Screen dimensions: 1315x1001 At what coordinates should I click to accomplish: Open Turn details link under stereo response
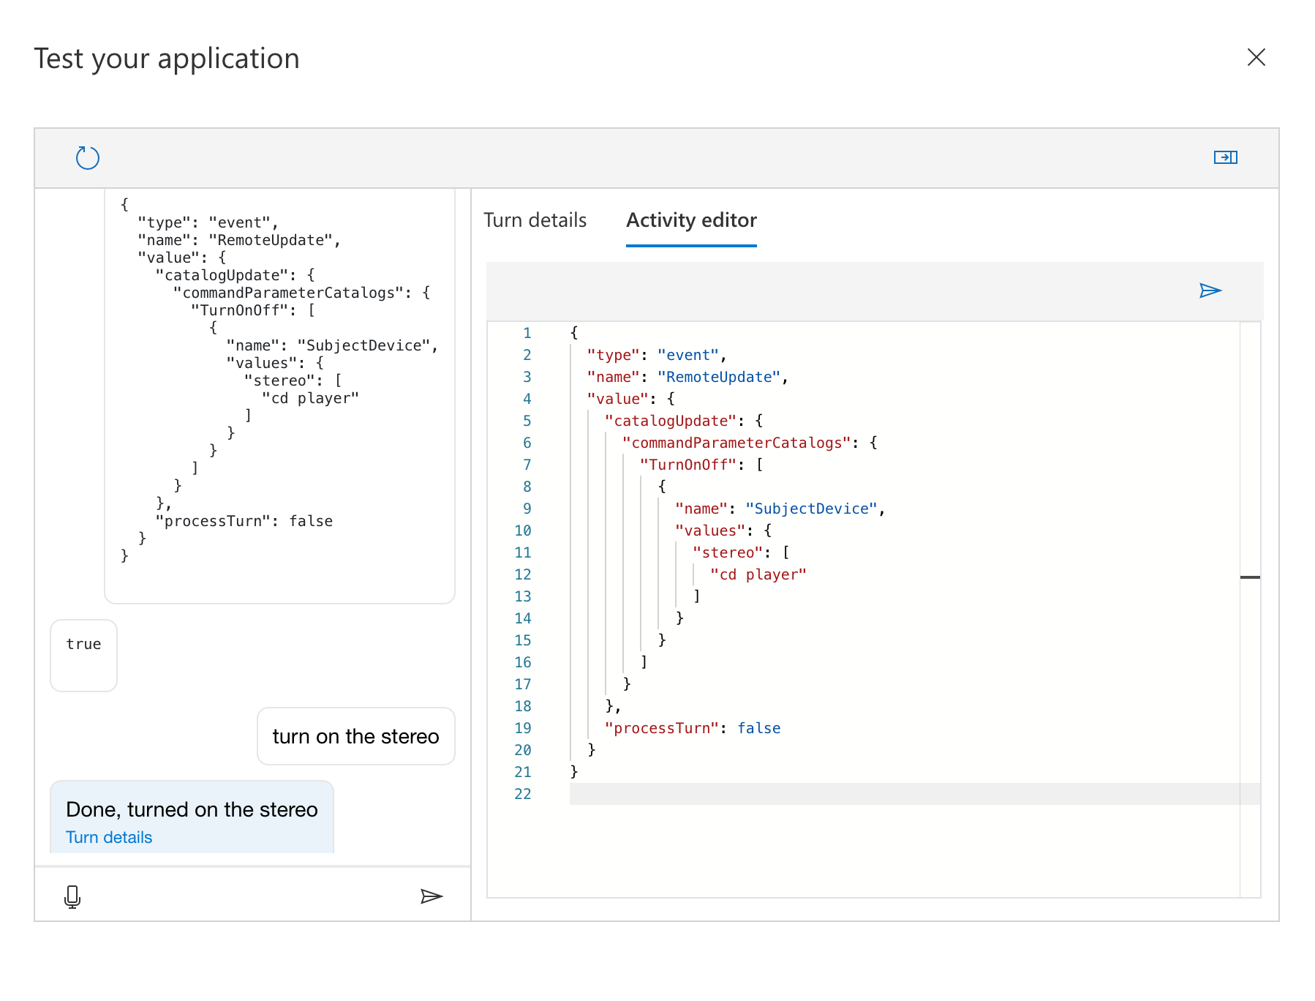(x=109, y=837)
